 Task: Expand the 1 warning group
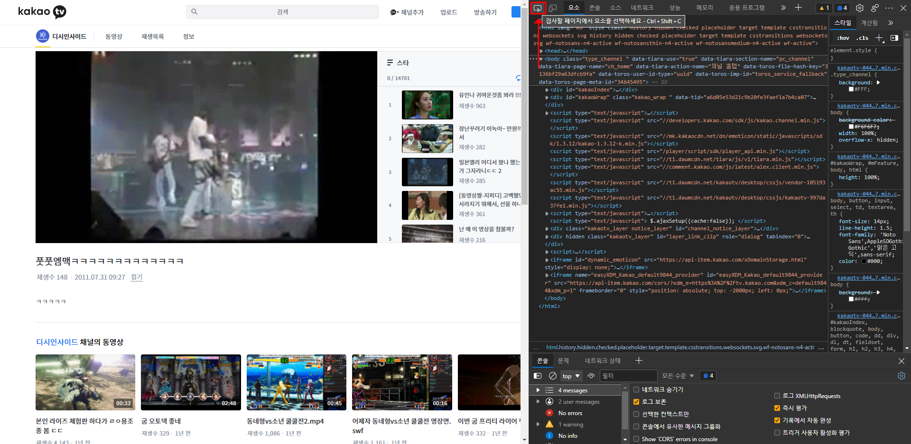tap(538, 424)
